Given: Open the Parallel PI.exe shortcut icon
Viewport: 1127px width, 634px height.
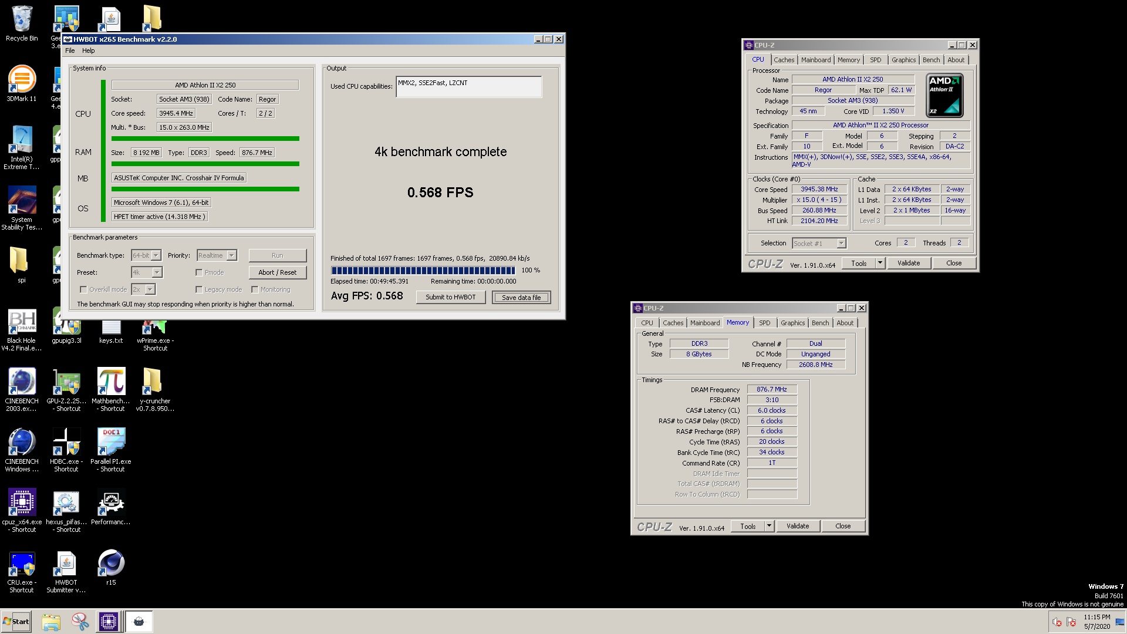Looking at the screenshot, I should tap(111, 450).
